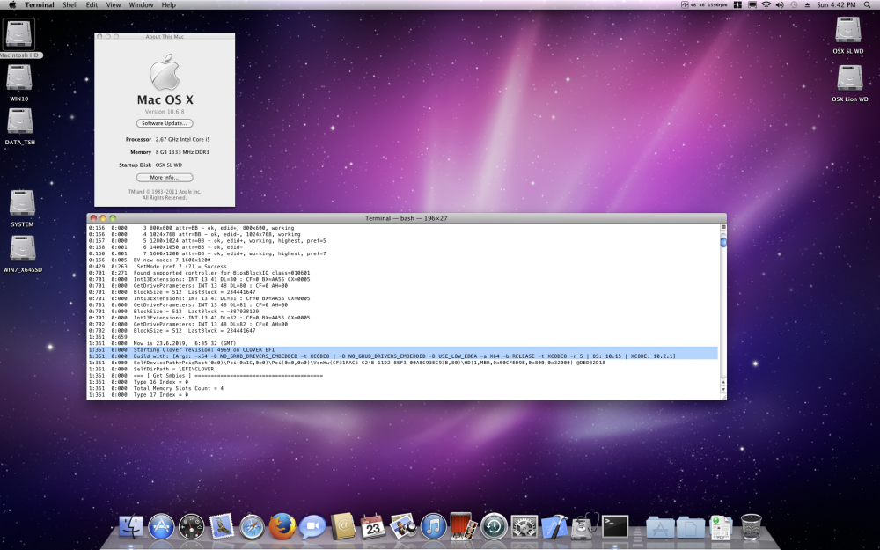Select the OSX Lion WD drive
This screenshot has width=880, height=550.
pos(850,83)
